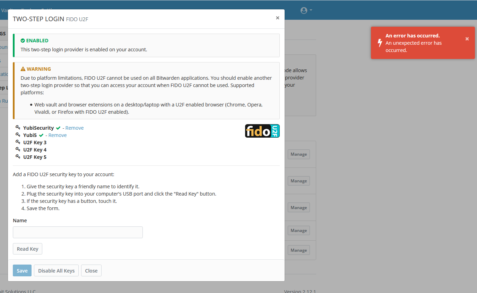Image resolution: width=477 pixels, height=293 pixels.
Task: Select the YubiSecurity key name
Action: pos(38,128)
